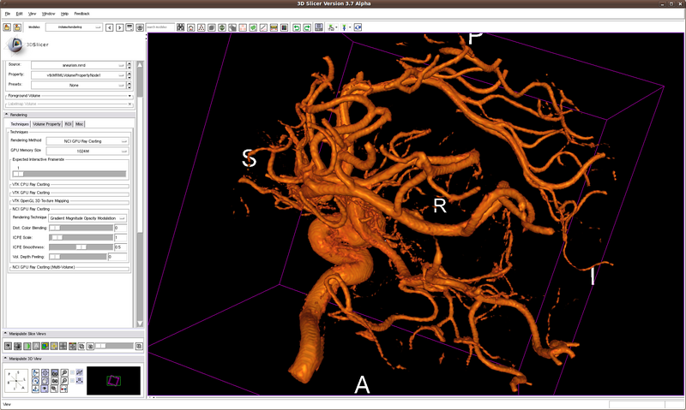Viewport: 686px width, 410px height.
Task: Collapse the Manipulate Slice Views section
Action: point(7,334)
